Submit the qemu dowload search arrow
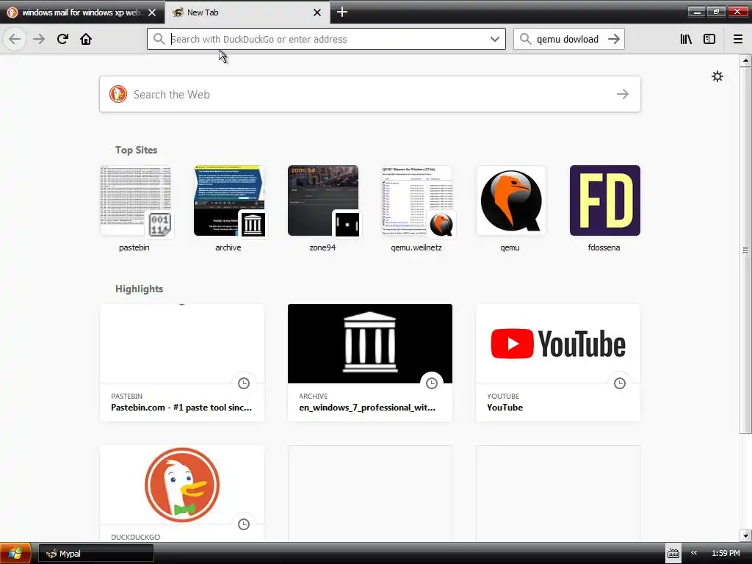752x564 pixels. (x=614, y=39)
